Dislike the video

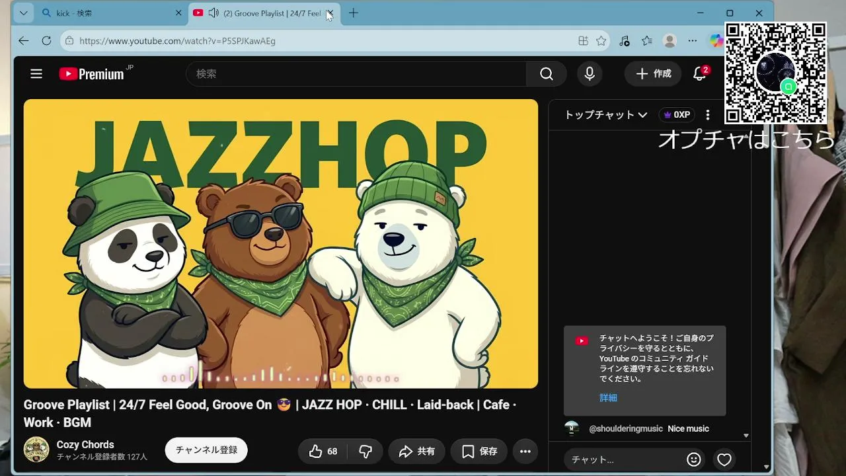[x=365, y=451]
